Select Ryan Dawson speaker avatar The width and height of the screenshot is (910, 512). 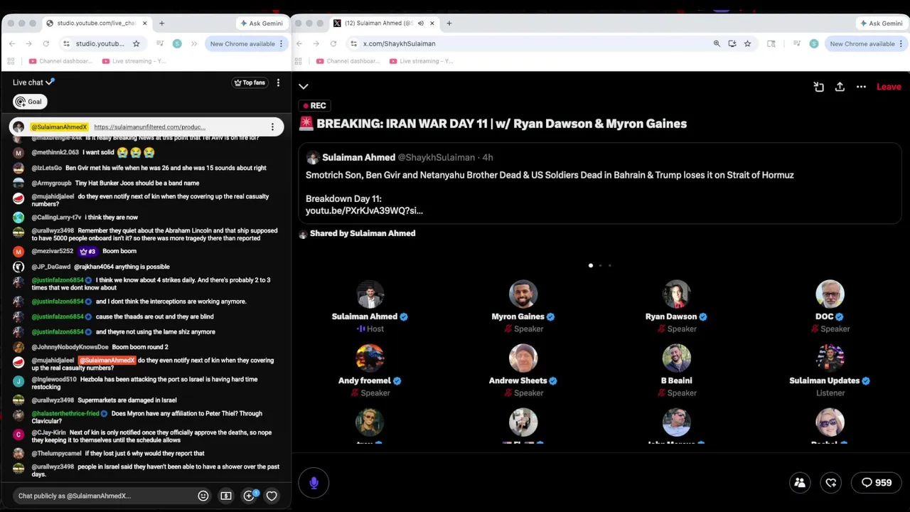[x=677, y=294]
